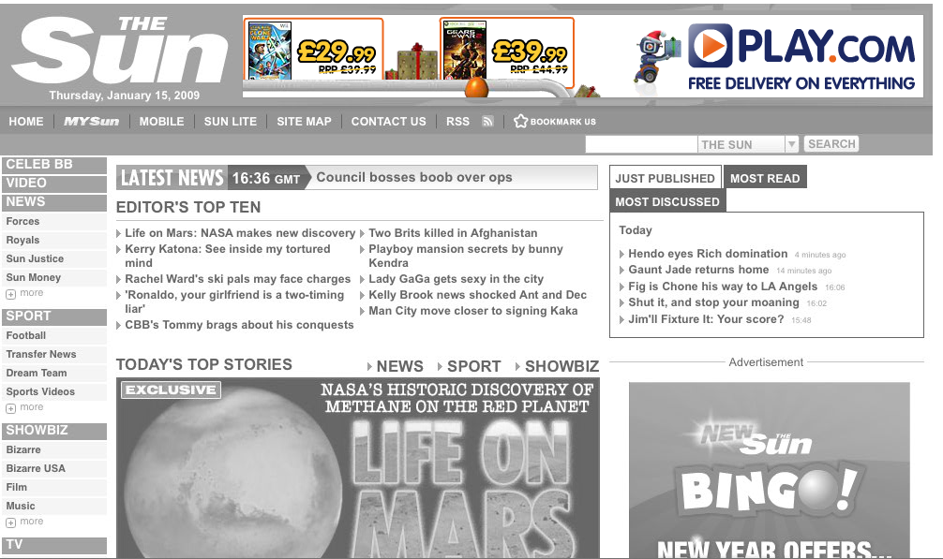Open Royals in the sidebar
This screenshot has width=943, height=559.
coord(54,240)
